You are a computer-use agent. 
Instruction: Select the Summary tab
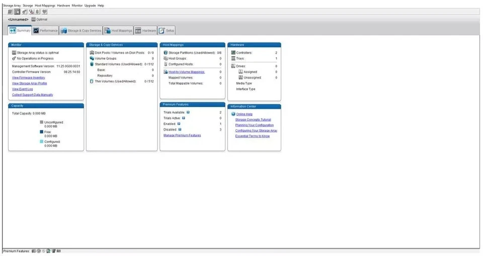[x=20, y=31]
